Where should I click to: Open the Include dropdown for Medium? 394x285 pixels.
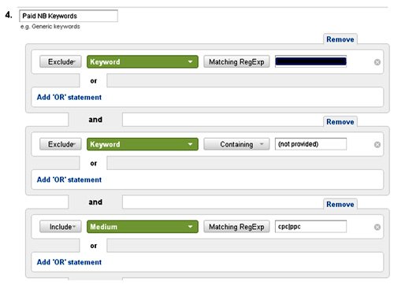61,227
